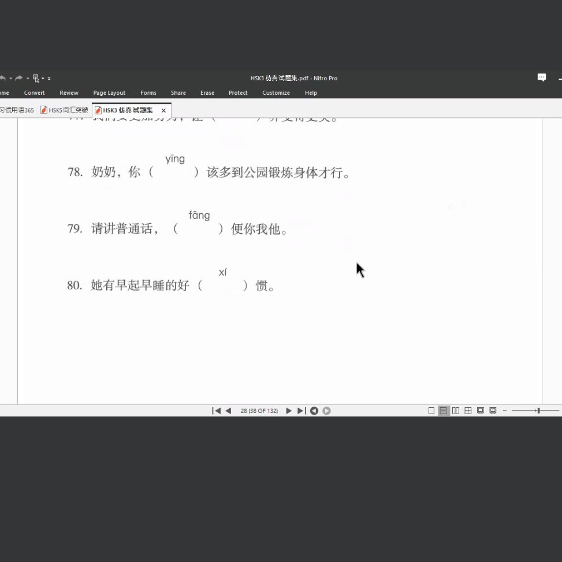
Task: Switch to facing continuous view
Action: coord(468,411)
